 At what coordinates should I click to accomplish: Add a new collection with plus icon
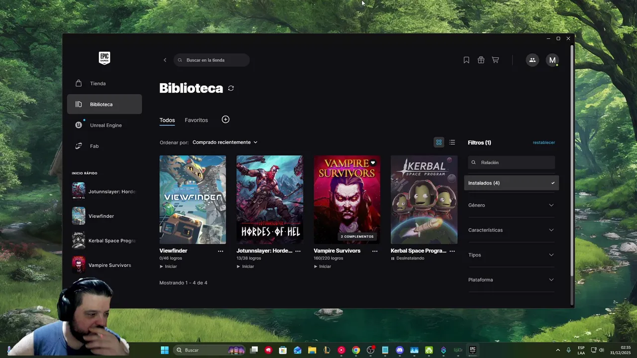(225, 119)
